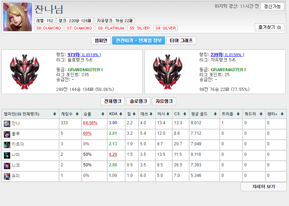Click the flex rank Grandmaster emblem
The image size is (289, 206).
167,72
